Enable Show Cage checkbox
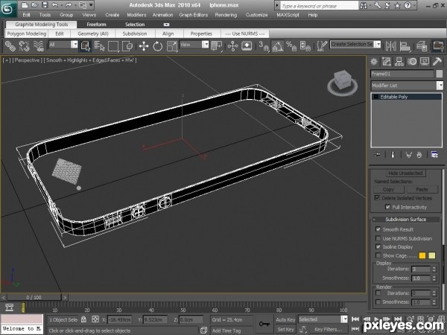Image resolution: width=447 pixels, height=335 pixels. pos(378,255)
